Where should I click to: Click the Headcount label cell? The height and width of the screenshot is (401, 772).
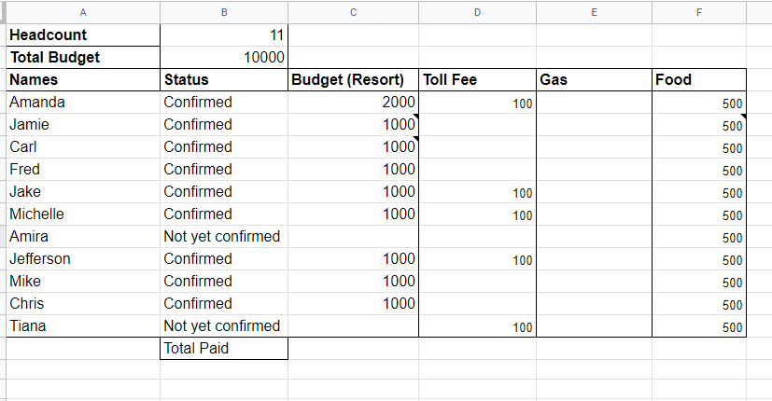coord(83,35)
